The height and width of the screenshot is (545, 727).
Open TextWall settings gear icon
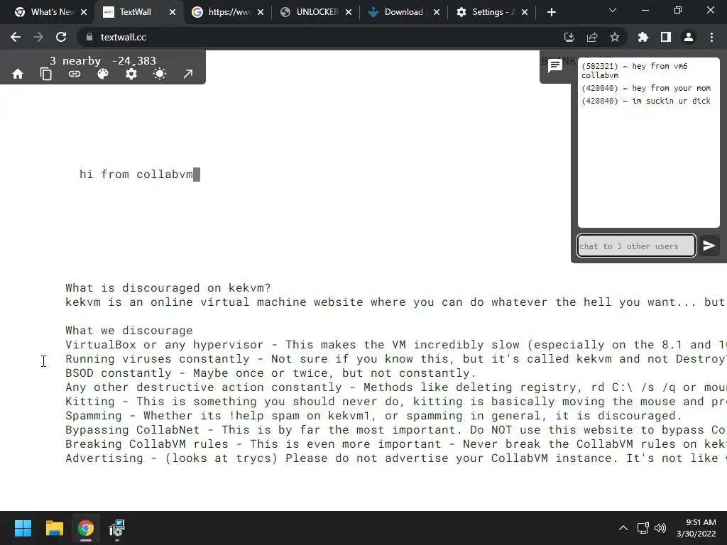pyautogui.click(x=131, y=74)
